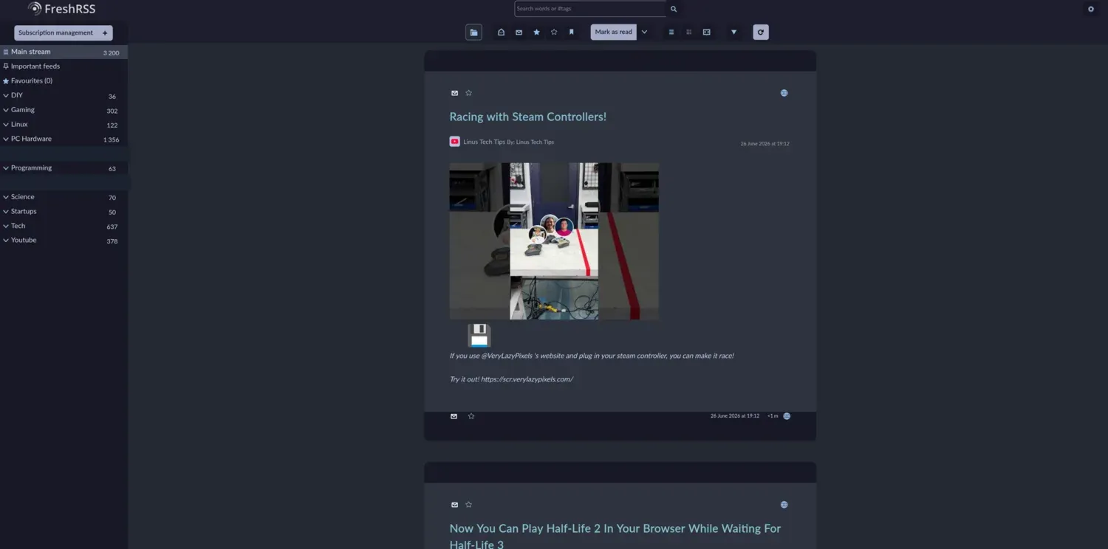1108x549 pixels.
Task: Expand the Gaming category chevron
Action: (x=6, y=110)
